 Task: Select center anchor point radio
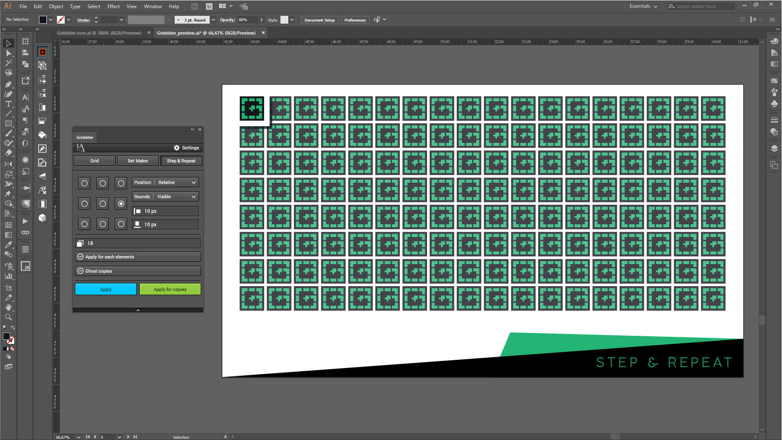coord(103,204)
